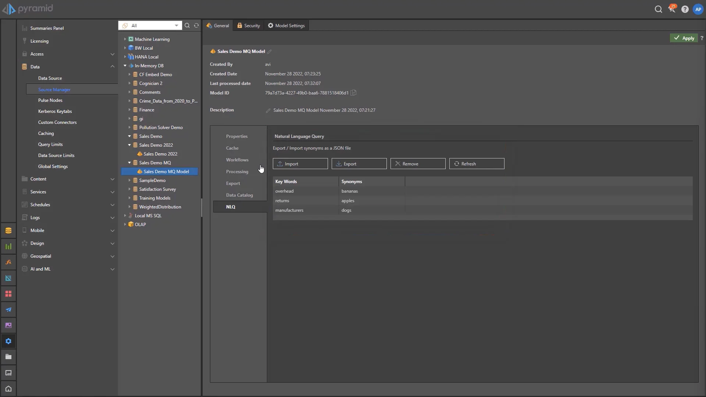Open the home icon in the left rail
Image resolution: width=706 pixels, height=397 pixels.
tap(8, 389)
